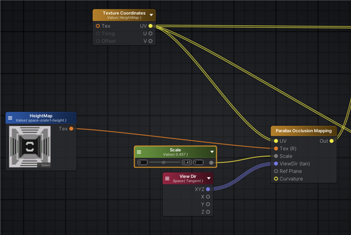Click the Tex input port on Texture Coordinates

tap(98, 26)
